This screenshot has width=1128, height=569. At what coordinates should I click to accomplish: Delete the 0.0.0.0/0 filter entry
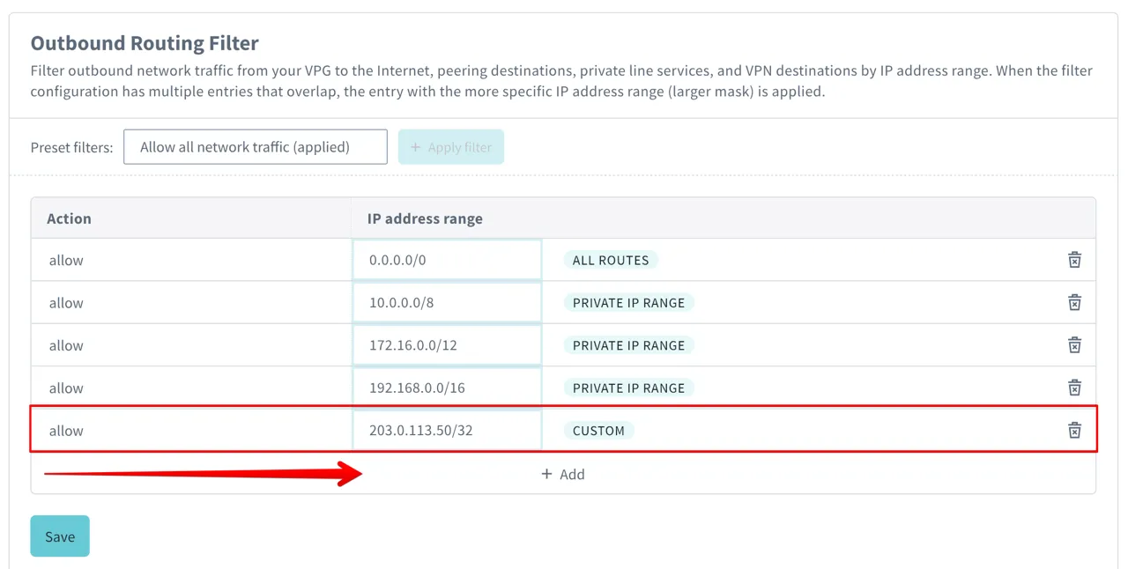coord(1074,260)
